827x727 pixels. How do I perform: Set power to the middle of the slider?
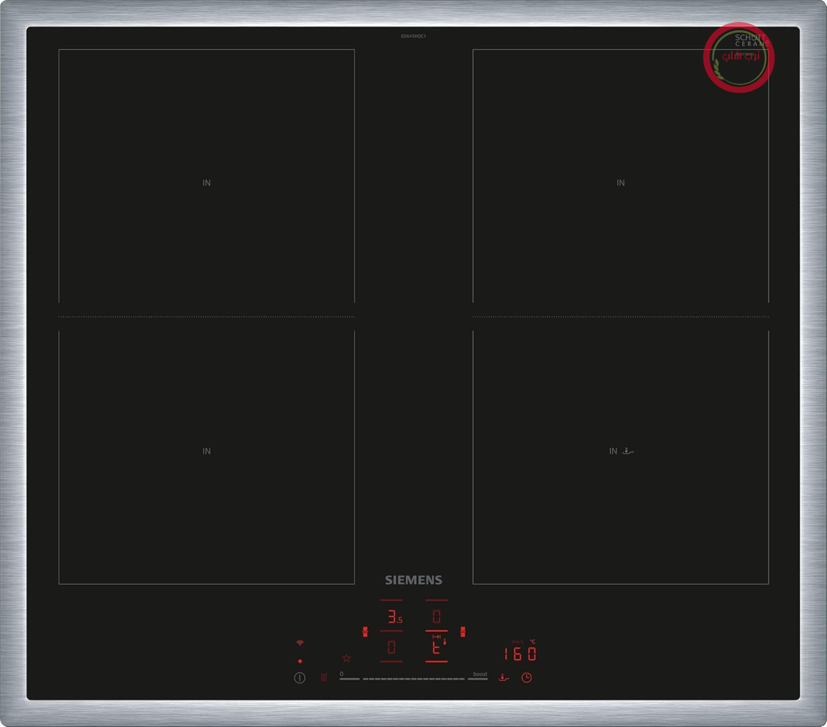[x=413, y=678]
